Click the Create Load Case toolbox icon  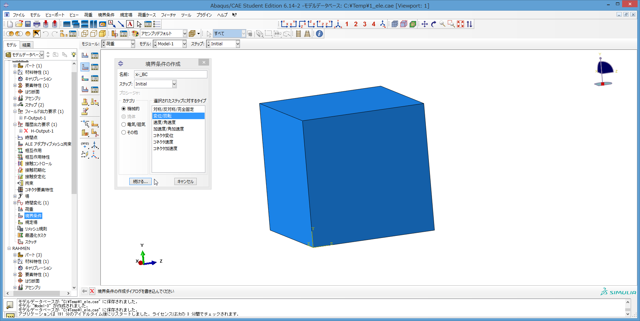pos(85,89)
